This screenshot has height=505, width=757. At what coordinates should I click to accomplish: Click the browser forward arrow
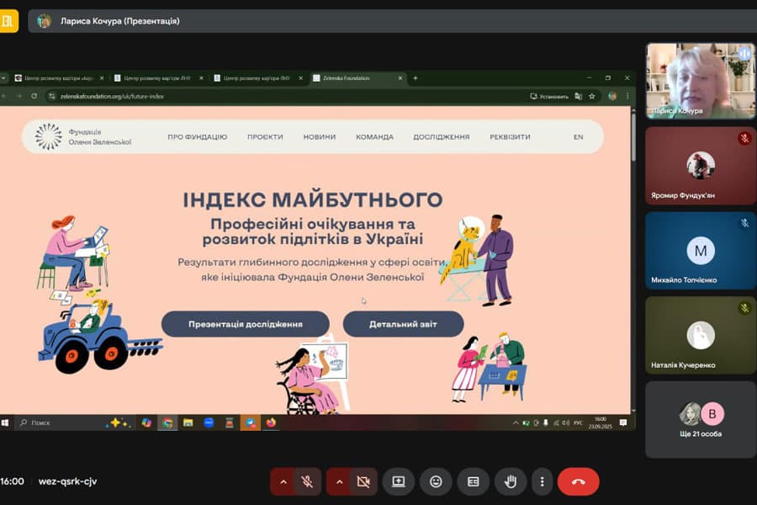pyautogui.click(x=19, y=96)
